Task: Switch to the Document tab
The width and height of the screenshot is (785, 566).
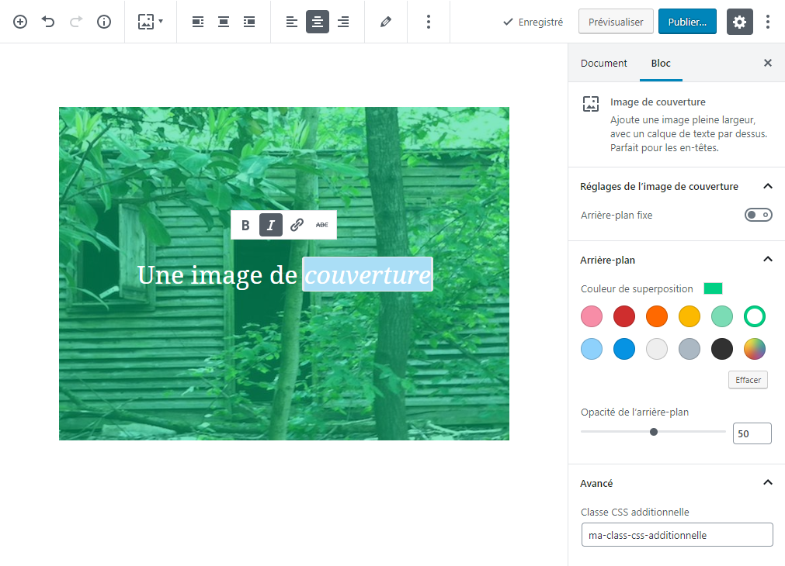Action: tap(603, 63)
